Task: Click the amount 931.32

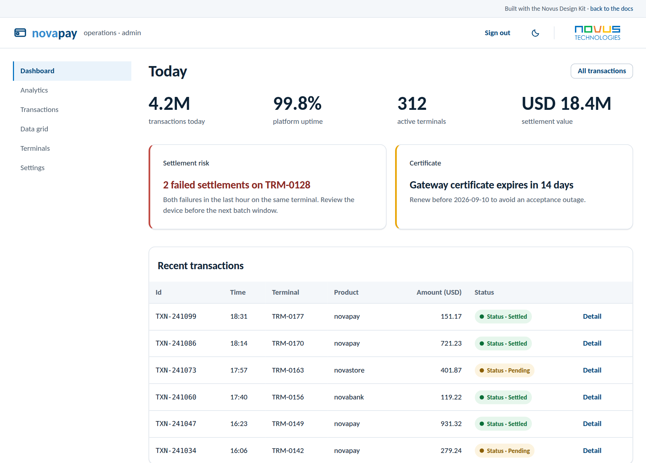Action: pyautogui.click(x=451, y=424)
